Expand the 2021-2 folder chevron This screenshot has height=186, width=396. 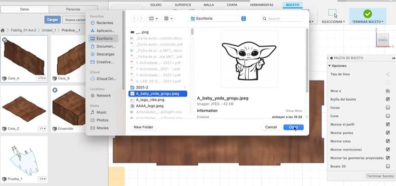point(185,88)
